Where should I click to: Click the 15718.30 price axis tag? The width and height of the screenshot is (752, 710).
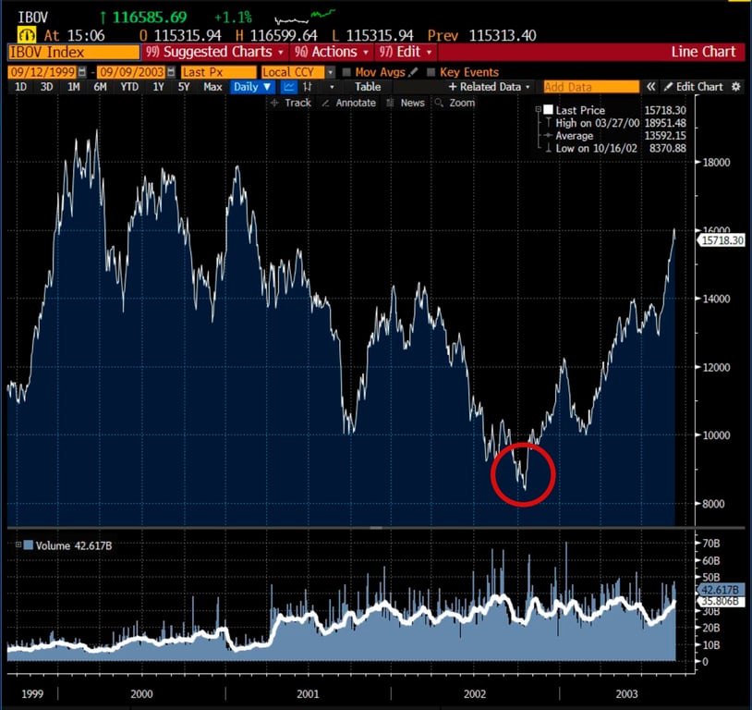(721, 240)
